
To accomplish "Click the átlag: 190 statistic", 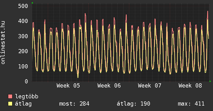I will click(x=133, y=104).
